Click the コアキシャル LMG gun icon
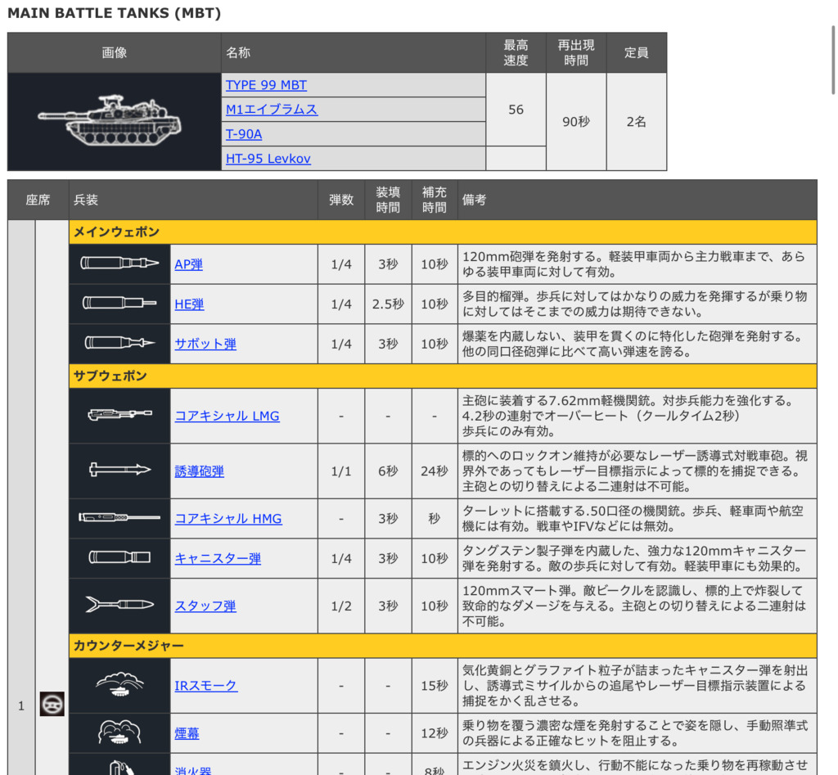Viewport: 838px width, 775px height. (x=119, y=416)
